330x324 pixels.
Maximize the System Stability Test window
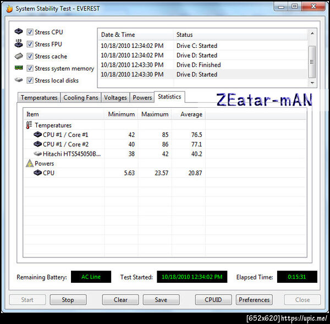click(295, 6)
